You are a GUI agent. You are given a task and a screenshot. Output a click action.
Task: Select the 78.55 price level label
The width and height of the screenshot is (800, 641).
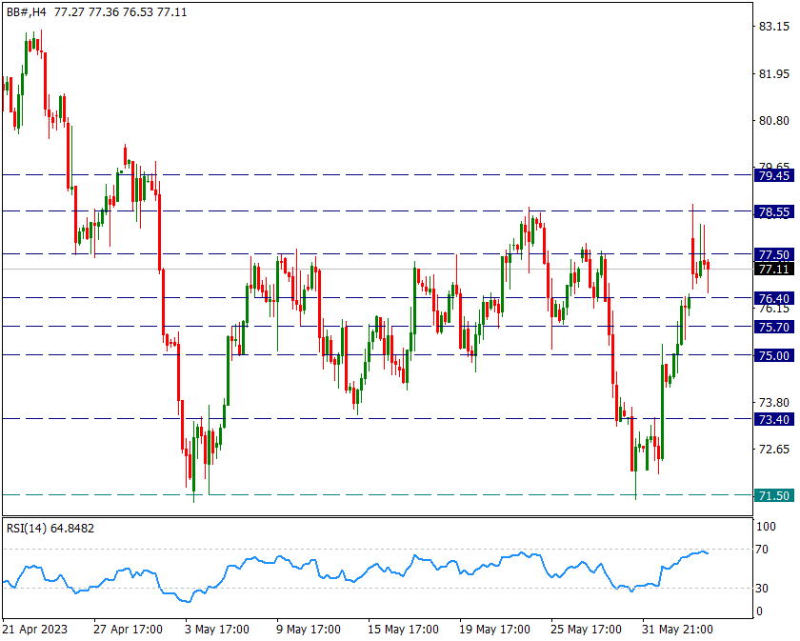click(773, 211)
